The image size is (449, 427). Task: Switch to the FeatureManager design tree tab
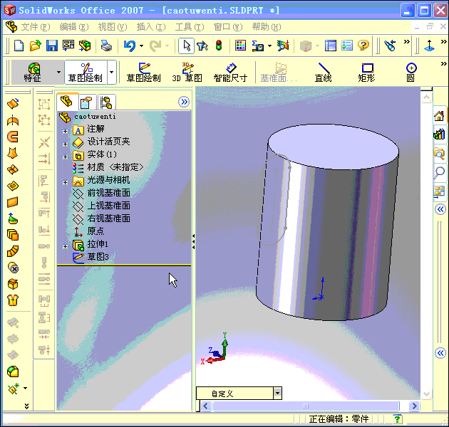67,102
